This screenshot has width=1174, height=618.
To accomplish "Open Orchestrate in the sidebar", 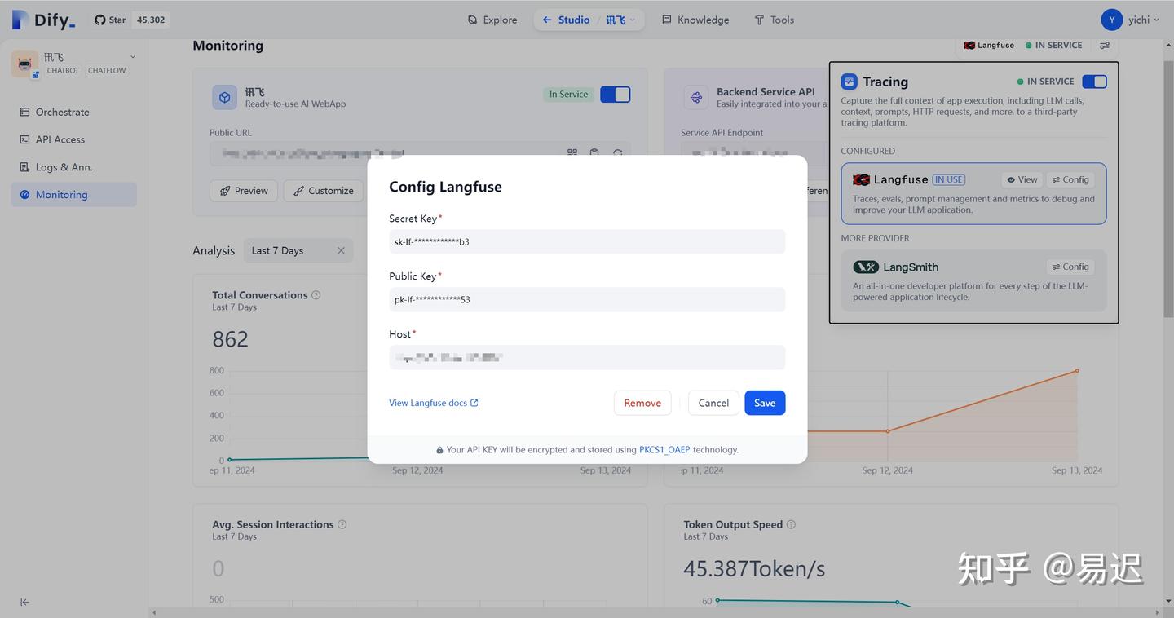I will (74, 112).
